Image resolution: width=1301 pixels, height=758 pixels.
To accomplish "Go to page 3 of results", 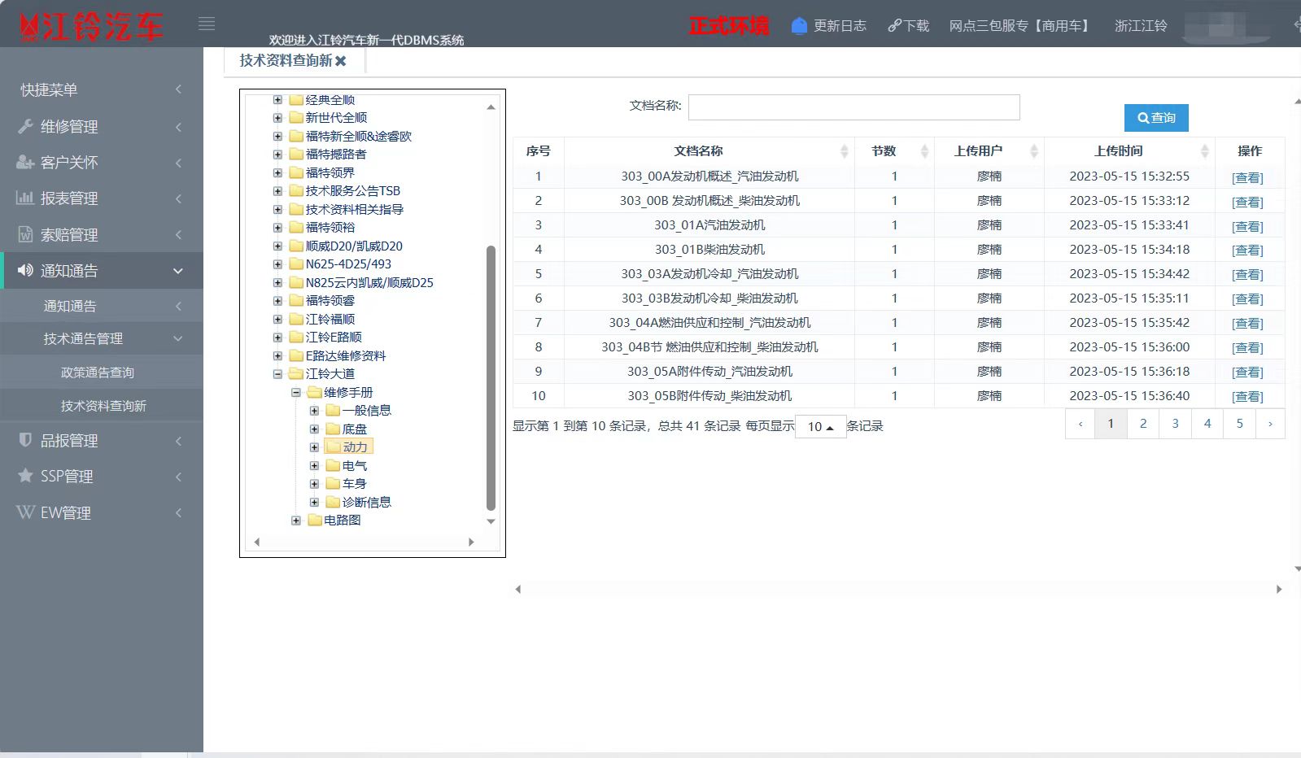I will 1175,424.
